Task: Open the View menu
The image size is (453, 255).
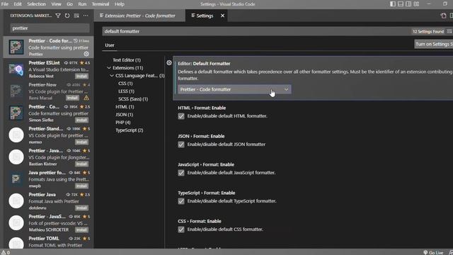Action: [x=57, y=4]
